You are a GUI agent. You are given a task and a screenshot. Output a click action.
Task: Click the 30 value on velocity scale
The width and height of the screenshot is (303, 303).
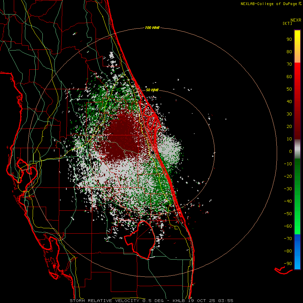289,114
